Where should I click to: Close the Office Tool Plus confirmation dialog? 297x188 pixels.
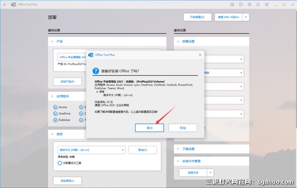200,55
